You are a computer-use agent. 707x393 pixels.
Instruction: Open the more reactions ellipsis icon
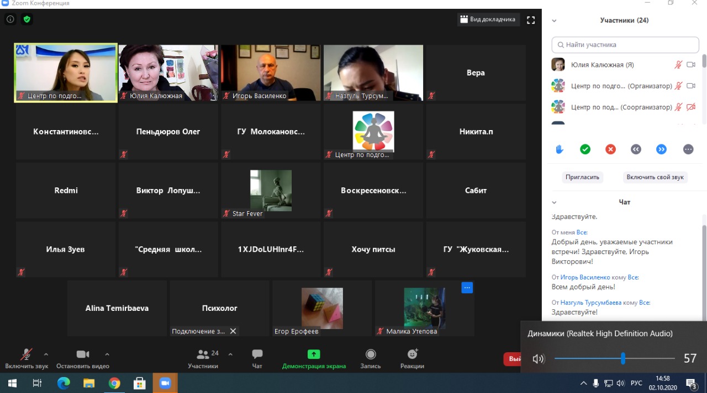(x=688, y=149)
